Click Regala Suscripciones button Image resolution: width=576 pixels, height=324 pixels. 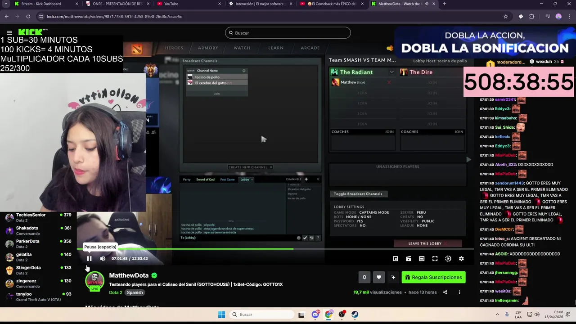(x=433, y=277)
